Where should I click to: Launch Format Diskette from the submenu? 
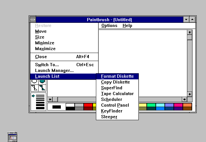[x=117, y=76]
